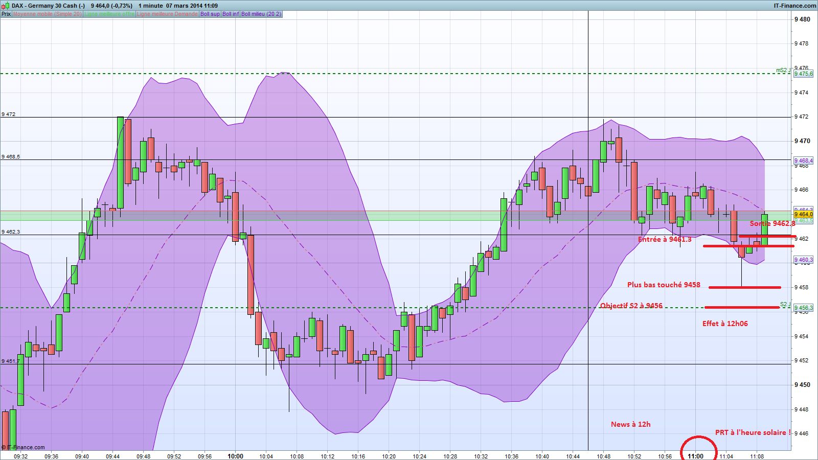The height and width of the screenshot is (460, 818).
Task: Click the 9 462,3 horizontal level label
Action: [x=11, y=232]
